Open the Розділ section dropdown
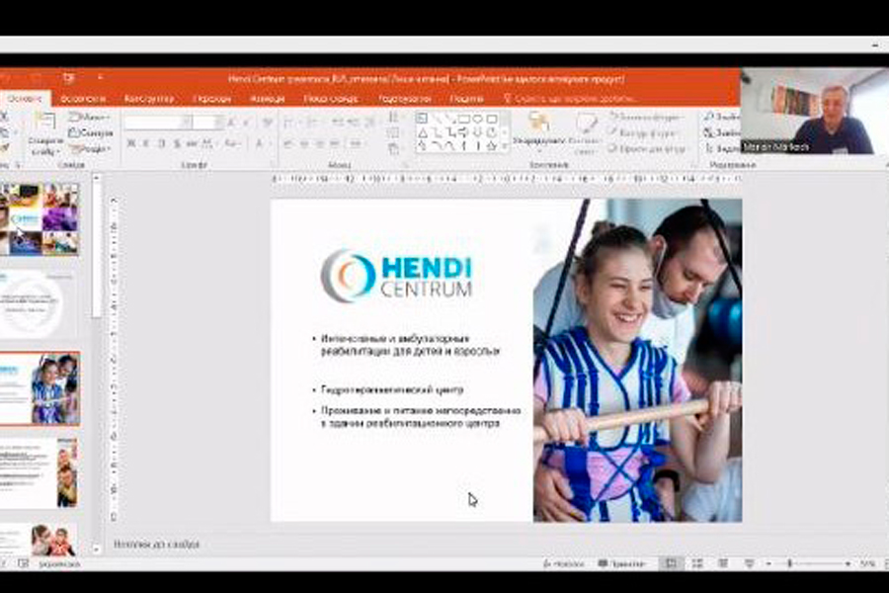 (x=89, y=148)
